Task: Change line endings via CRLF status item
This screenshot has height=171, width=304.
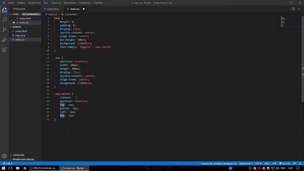Action: click(266, 163)
